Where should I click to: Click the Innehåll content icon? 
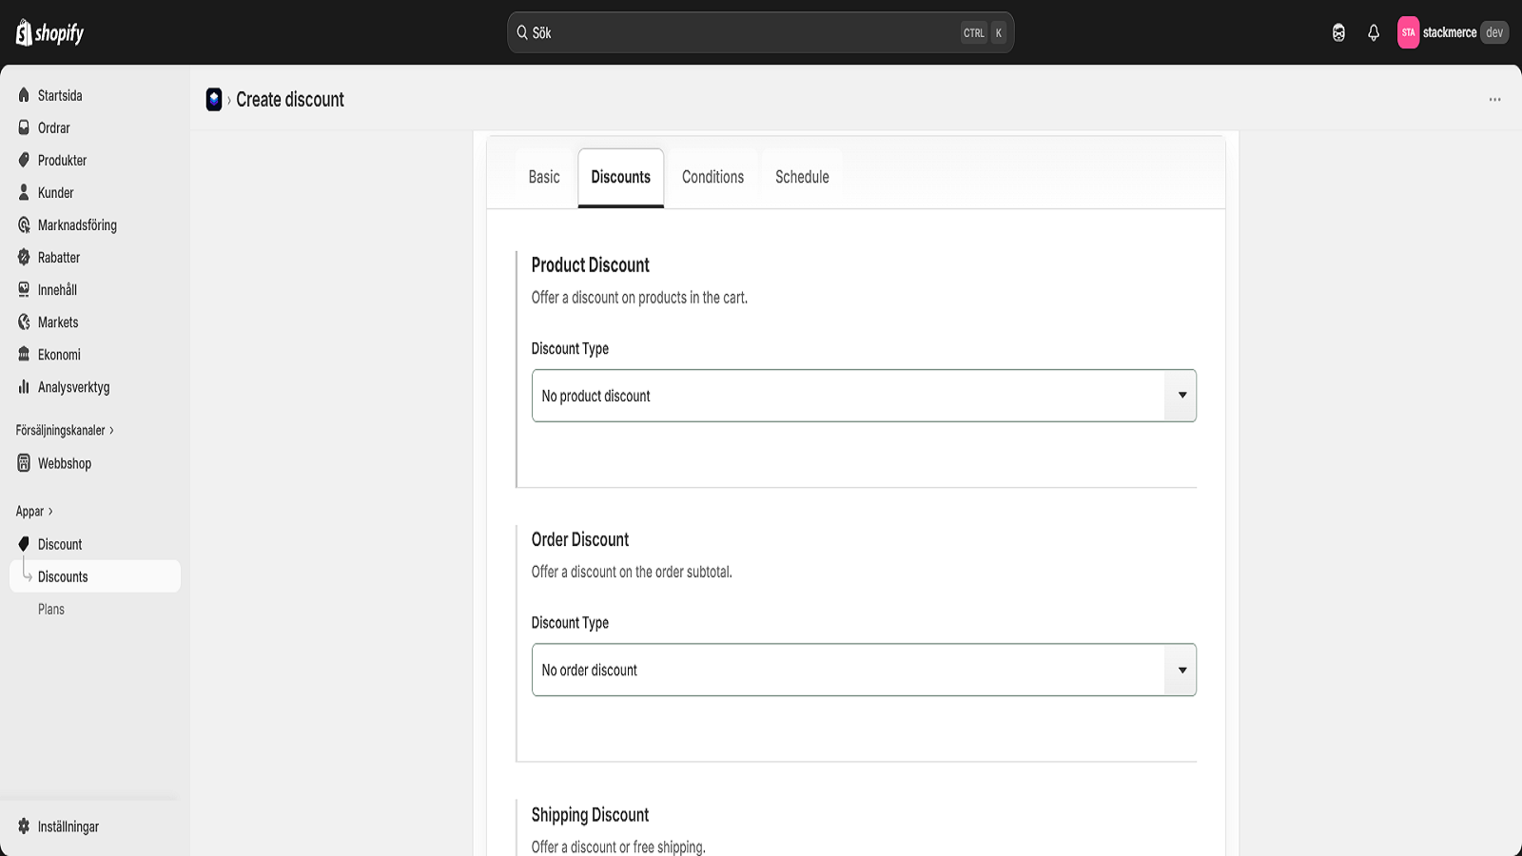(x=24, y=289)
